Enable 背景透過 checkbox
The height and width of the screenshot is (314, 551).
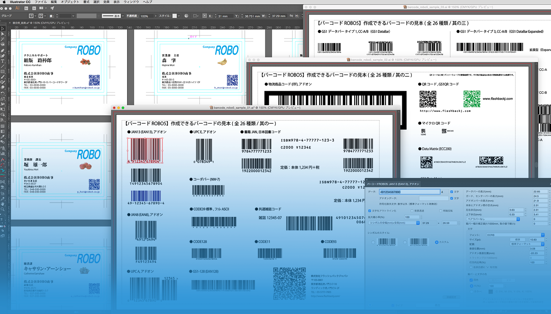[x=412, y=211]
